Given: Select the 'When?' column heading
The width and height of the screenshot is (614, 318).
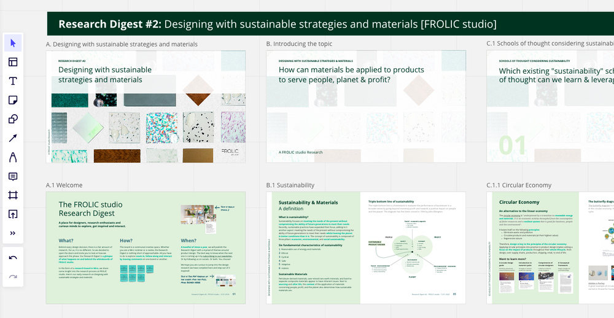Looking at the screenshot, I should 188,241.
